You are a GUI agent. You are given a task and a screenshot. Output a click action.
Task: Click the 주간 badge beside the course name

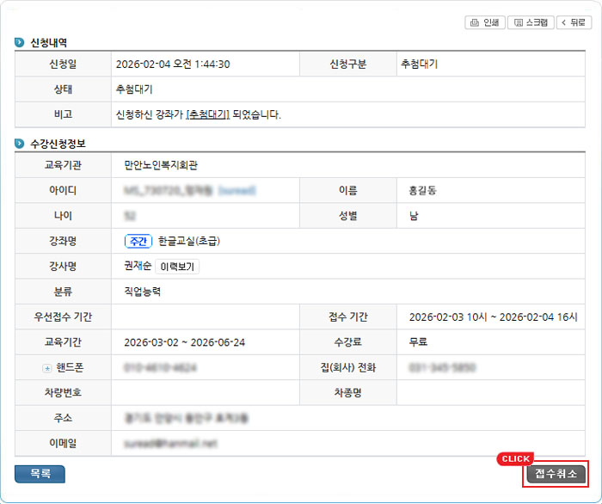coord(138,241)
